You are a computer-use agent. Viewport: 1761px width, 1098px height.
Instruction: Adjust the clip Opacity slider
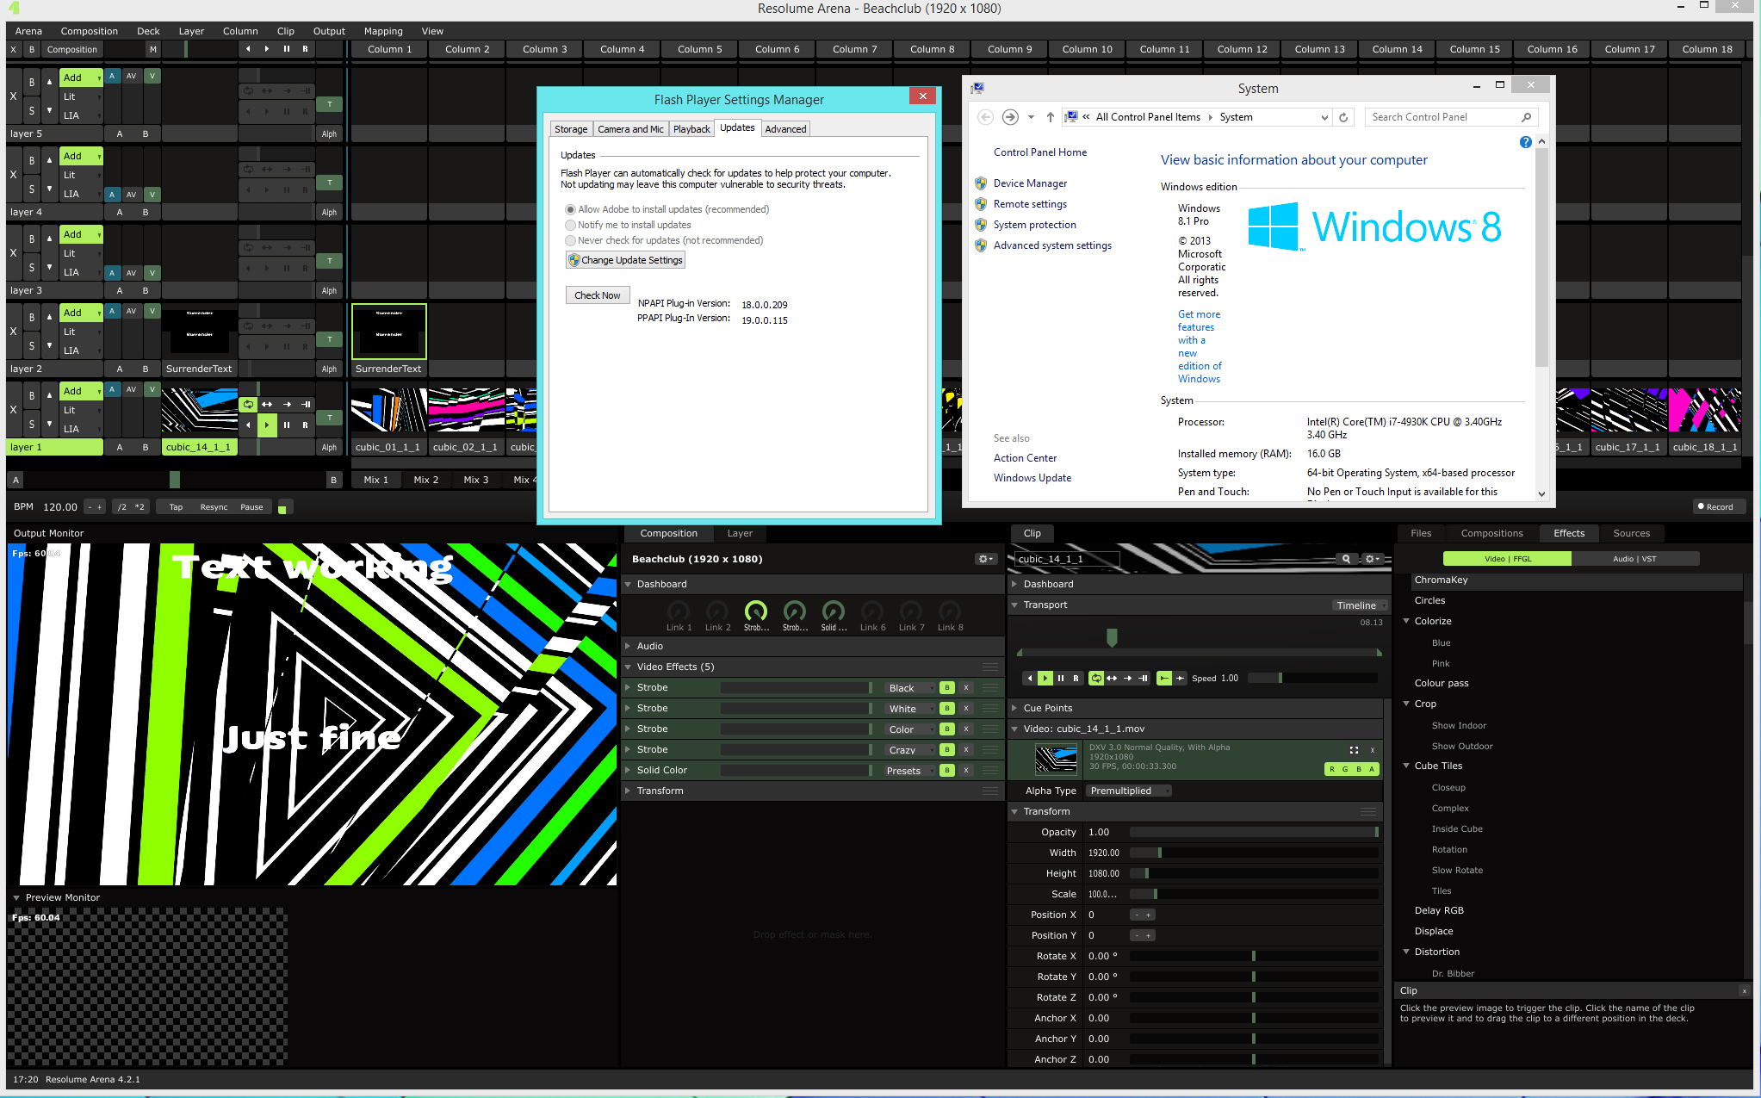pyautogui.click(x=1253, y=832)
